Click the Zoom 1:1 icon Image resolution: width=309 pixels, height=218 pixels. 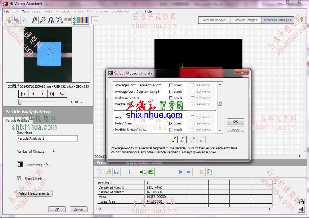51,20
